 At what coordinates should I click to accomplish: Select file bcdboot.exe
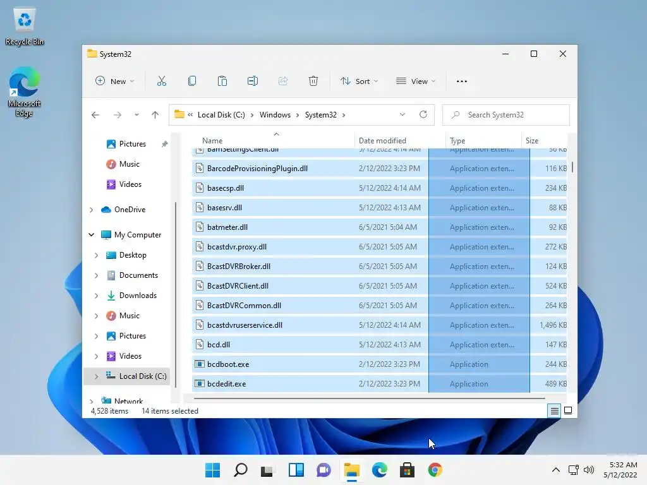click(x=379, y=364)
